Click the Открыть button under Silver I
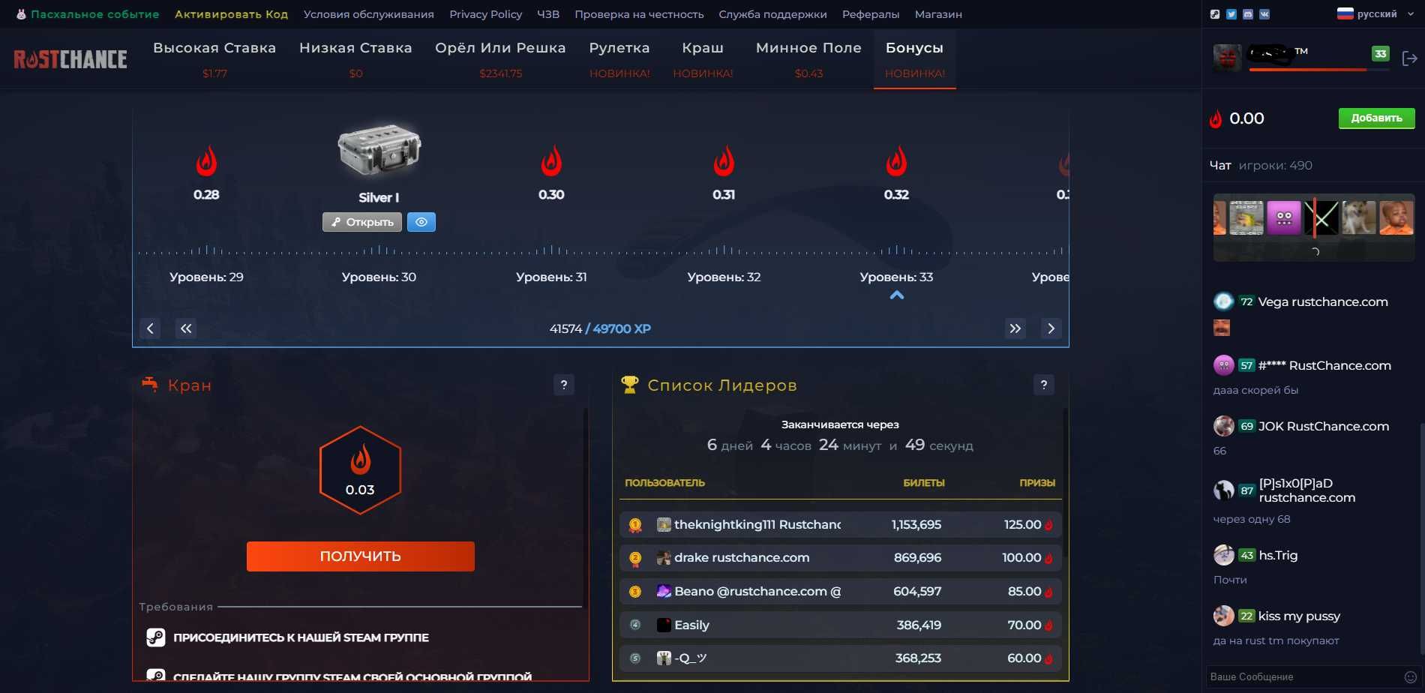 (362, 222)
